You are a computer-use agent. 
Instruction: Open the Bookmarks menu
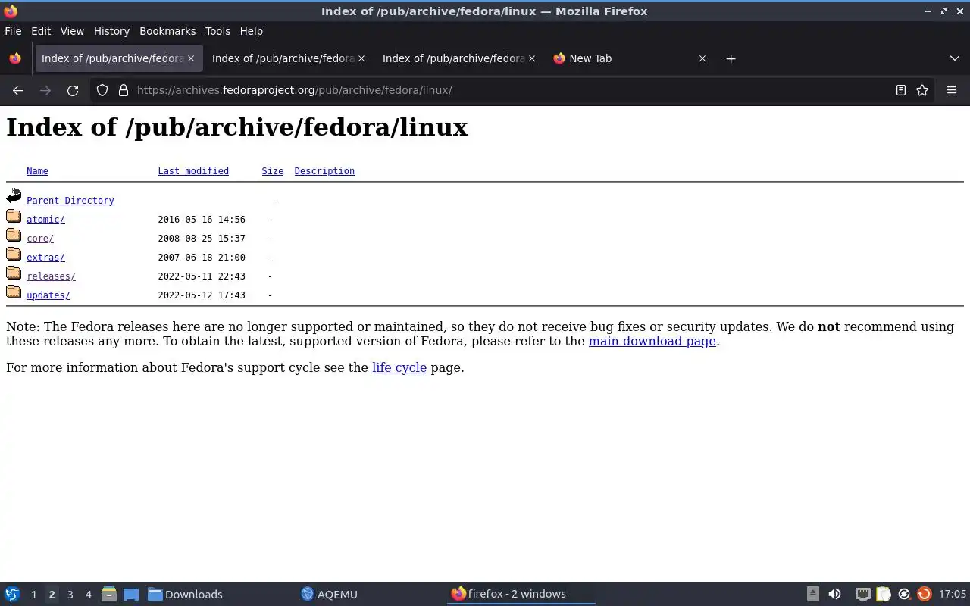pyautogui.click(x=167, y=31)
